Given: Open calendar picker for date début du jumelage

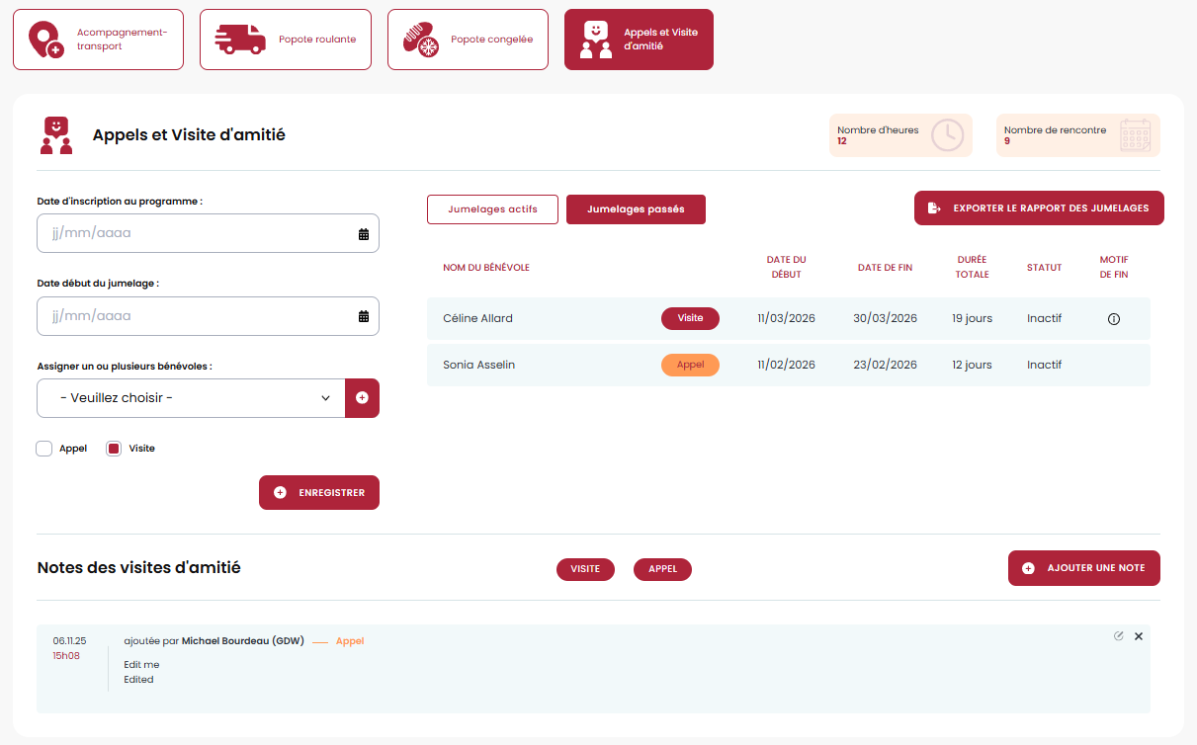Looking at the screenshot, I should tap(363, 316).
